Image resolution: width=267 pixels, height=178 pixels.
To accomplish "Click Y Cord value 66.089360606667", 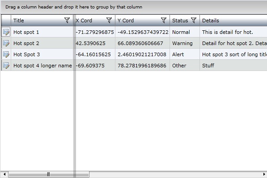I will click(143, 43).
